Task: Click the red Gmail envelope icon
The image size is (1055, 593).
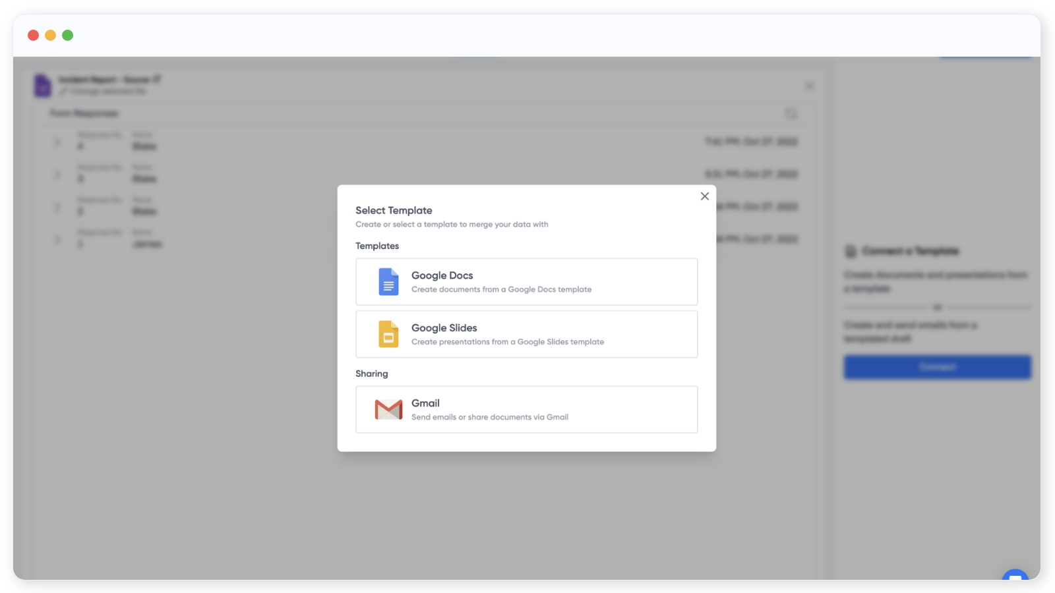Action: click(x=388, y=410)
